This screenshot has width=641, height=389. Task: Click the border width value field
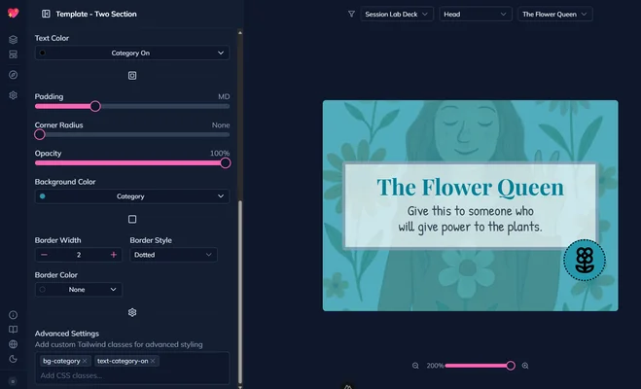tap(79, 255)
